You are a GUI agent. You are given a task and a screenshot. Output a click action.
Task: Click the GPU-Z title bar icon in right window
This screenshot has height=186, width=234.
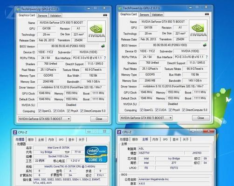tap(120, 8)
